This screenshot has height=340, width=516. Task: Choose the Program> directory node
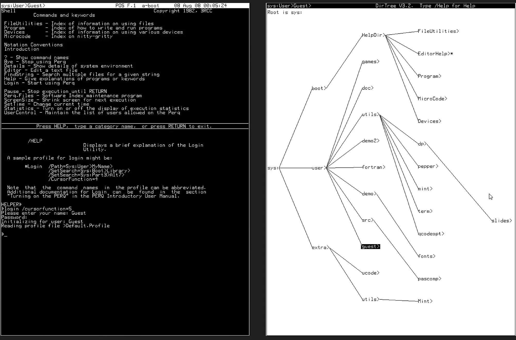pyautogui.click(x=430, y=76)
